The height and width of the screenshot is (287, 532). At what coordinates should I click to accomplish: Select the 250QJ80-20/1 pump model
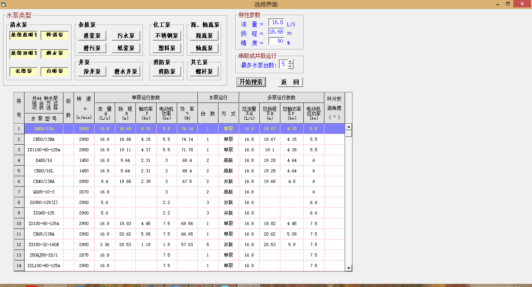[44, 255]
